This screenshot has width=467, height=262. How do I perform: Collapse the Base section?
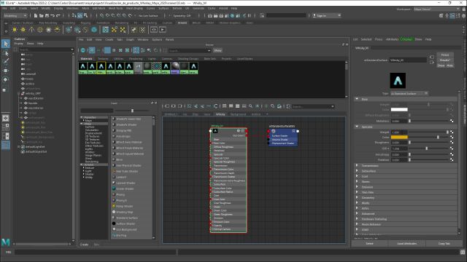click(x=357, y=99)
